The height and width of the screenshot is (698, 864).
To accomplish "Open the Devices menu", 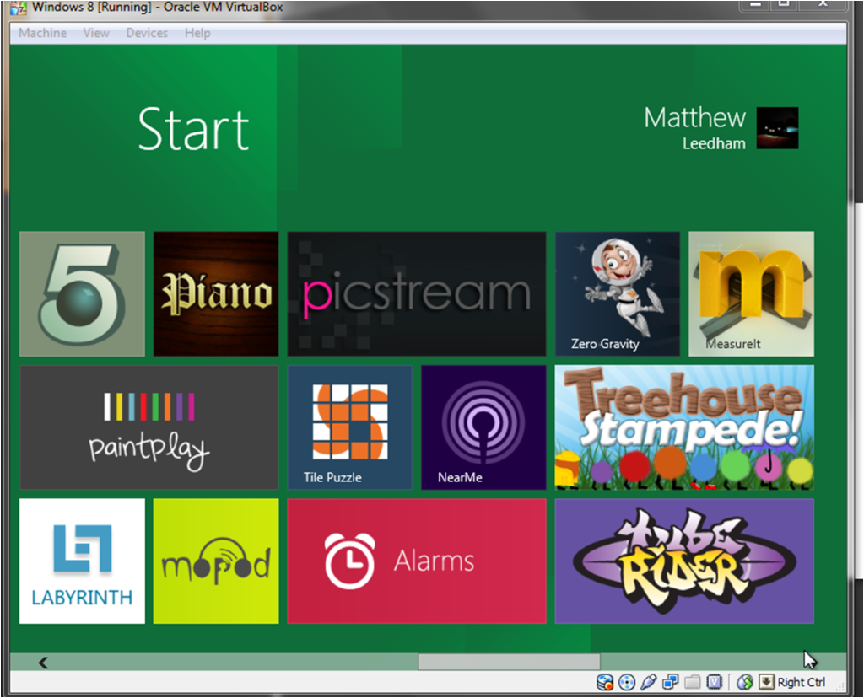I will pyautogui.click(x=147, y=33).
